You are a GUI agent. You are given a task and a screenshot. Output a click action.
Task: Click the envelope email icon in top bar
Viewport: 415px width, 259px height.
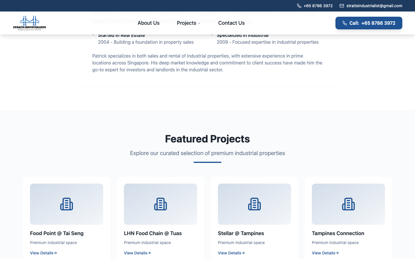click(342, 6)
